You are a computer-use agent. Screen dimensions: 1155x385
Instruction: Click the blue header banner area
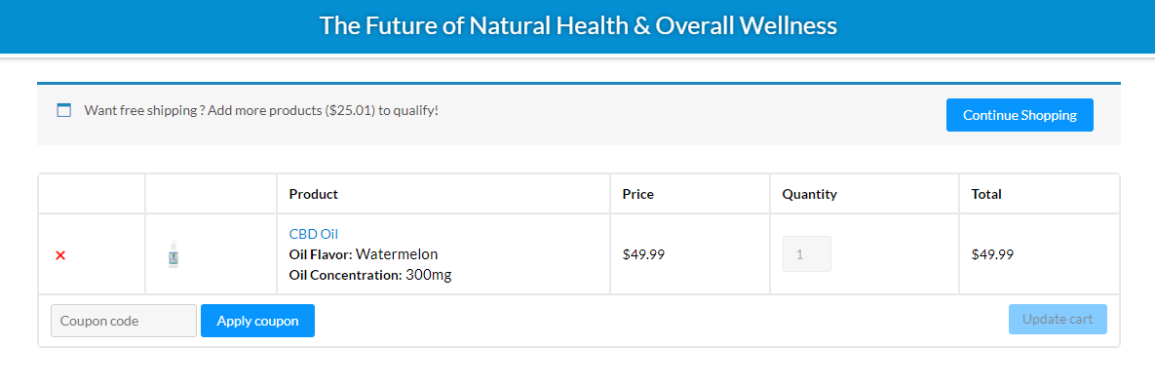coord(577,26)
